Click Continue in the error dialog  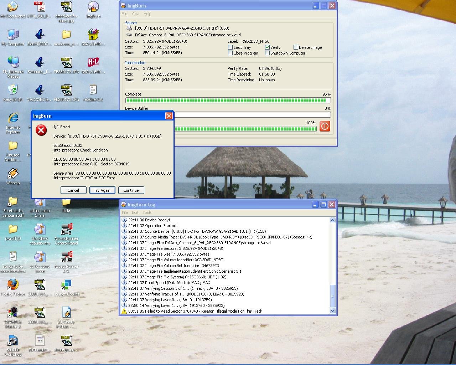(131, 190)
